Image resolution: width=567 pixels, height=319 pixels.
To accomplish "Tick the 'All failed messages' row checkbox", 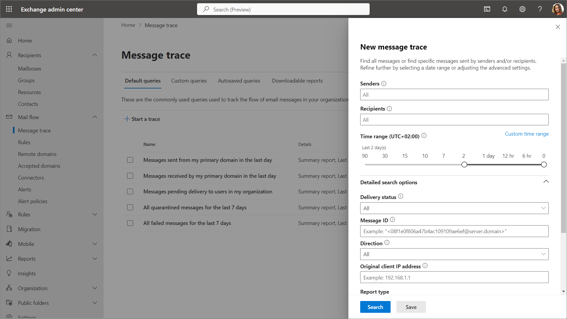I will (130, 223).
